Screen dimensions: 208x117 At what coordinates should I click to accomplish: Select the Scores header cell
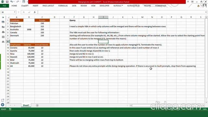42,20
